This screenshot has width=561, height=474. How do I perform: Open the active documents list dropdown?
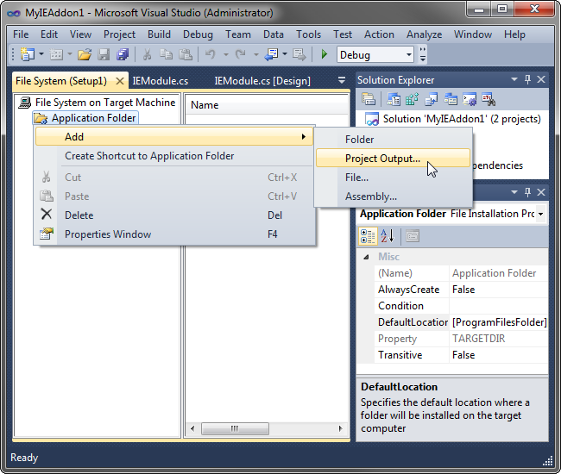click(x=342, y=80)
